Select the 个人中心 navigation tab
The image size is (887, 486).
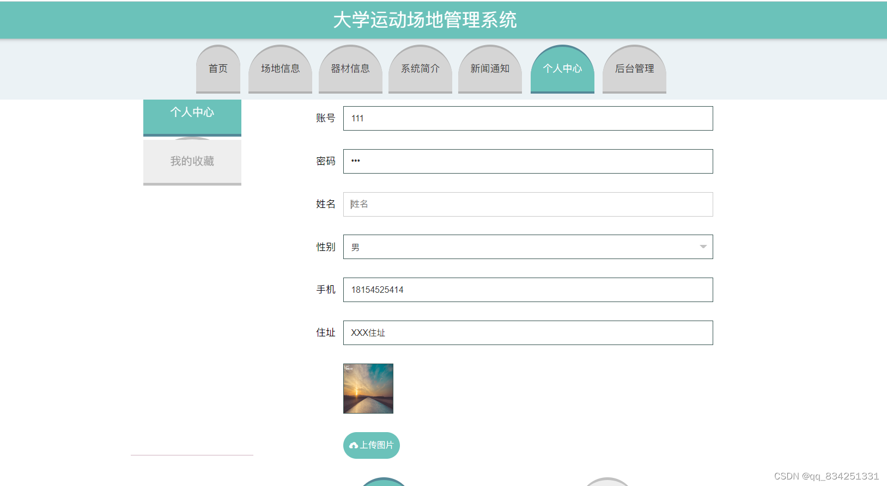click(x=562, y=69)
